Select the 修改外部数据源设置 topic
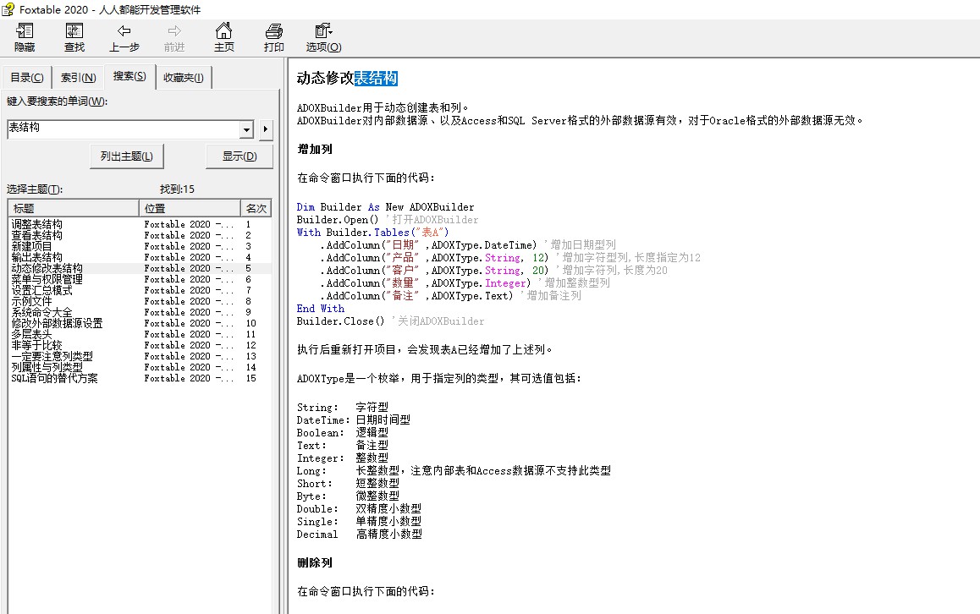 57,324
